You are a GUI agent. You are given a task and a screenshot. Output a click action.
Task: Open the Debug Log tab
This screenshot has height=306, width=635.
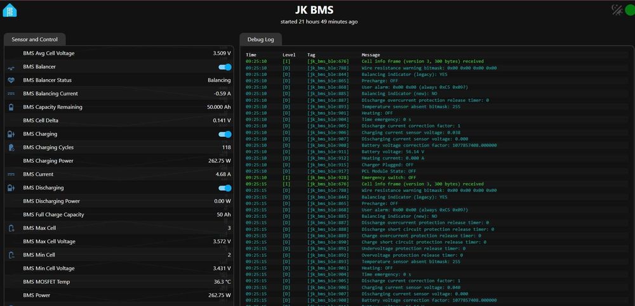point(260,39)
